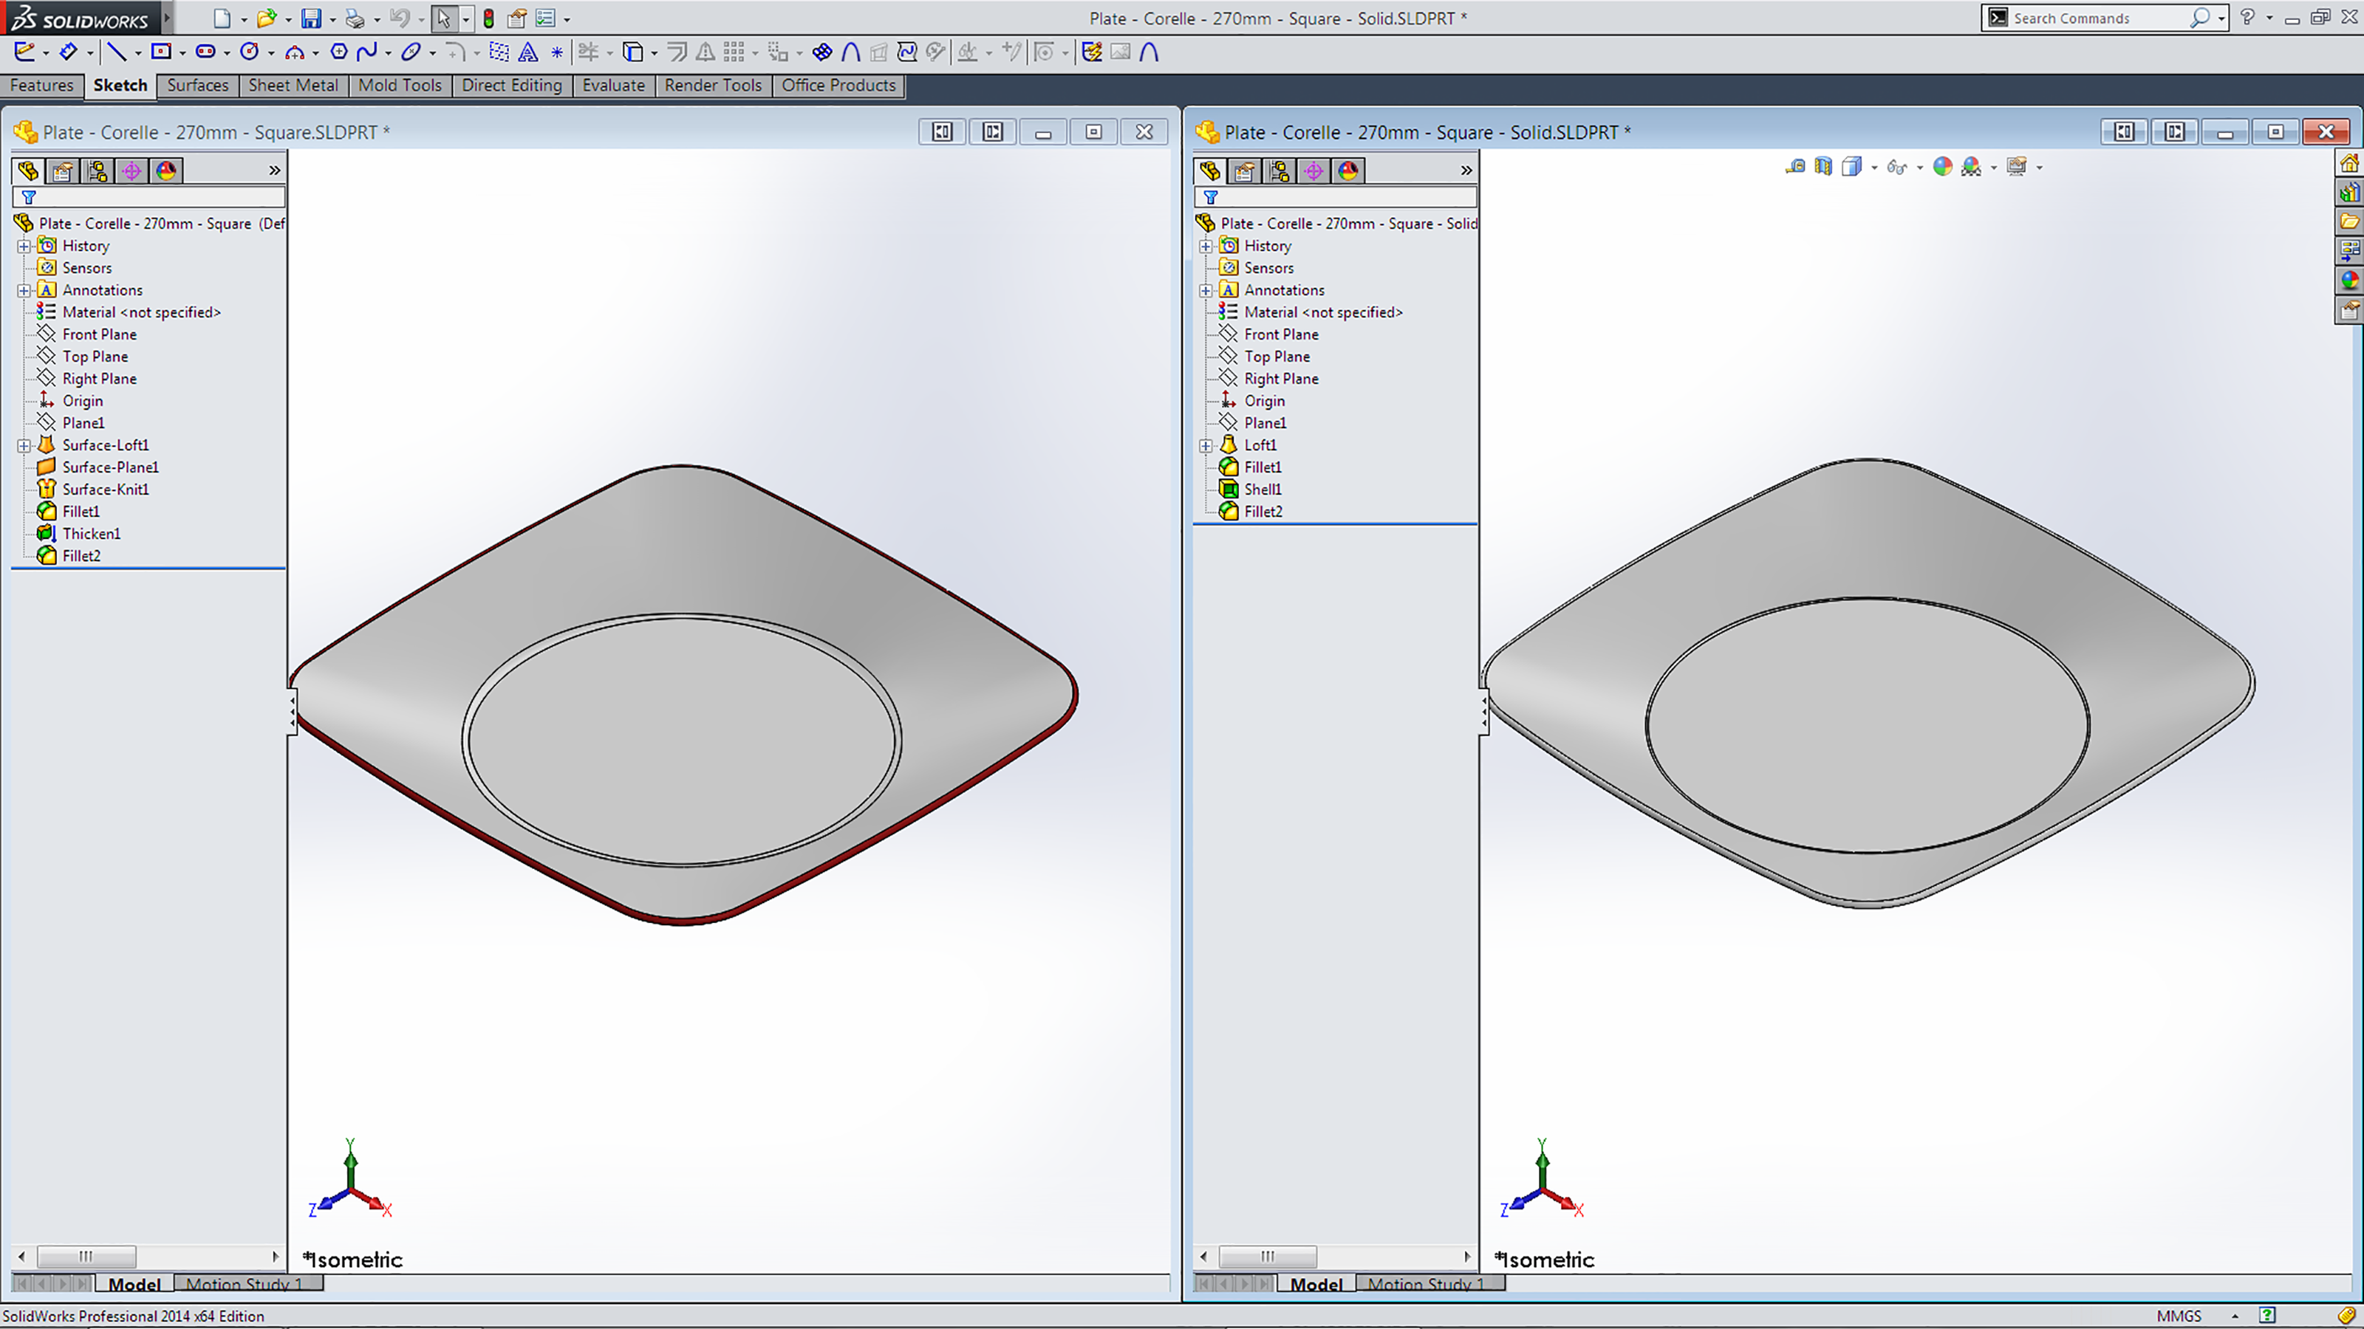Expand the Loft1 feature in right tree

pyautogui.click(x=1206, y=446)
